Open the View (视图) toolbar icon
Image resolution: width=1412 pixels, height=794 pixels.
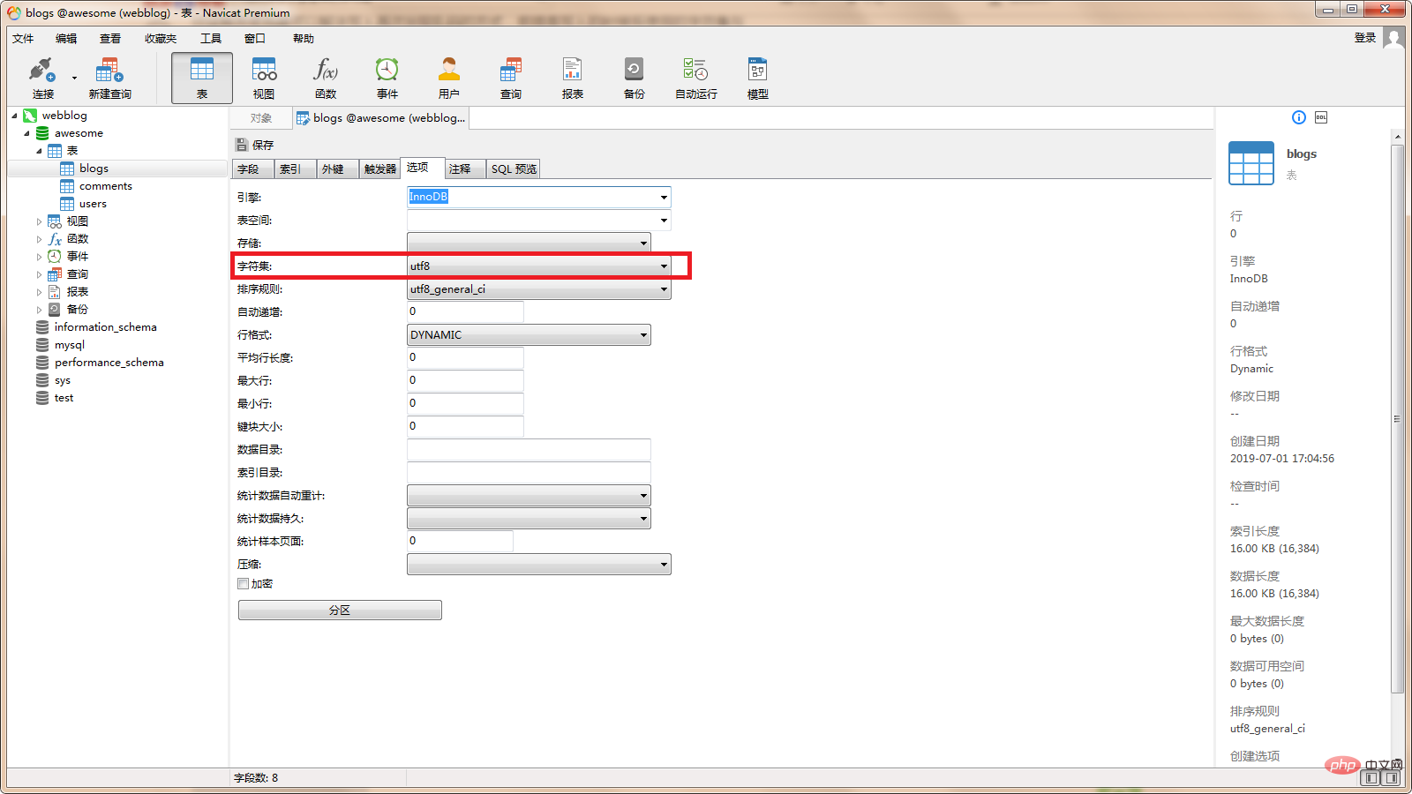pyautogui.click(x=264, y=78)
